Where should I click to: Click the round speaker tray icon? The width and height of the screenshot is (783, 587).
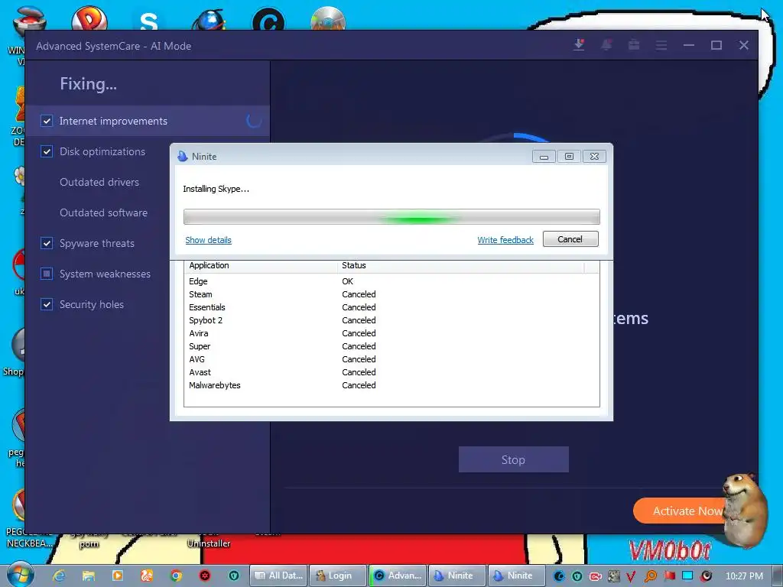[706, 576]
